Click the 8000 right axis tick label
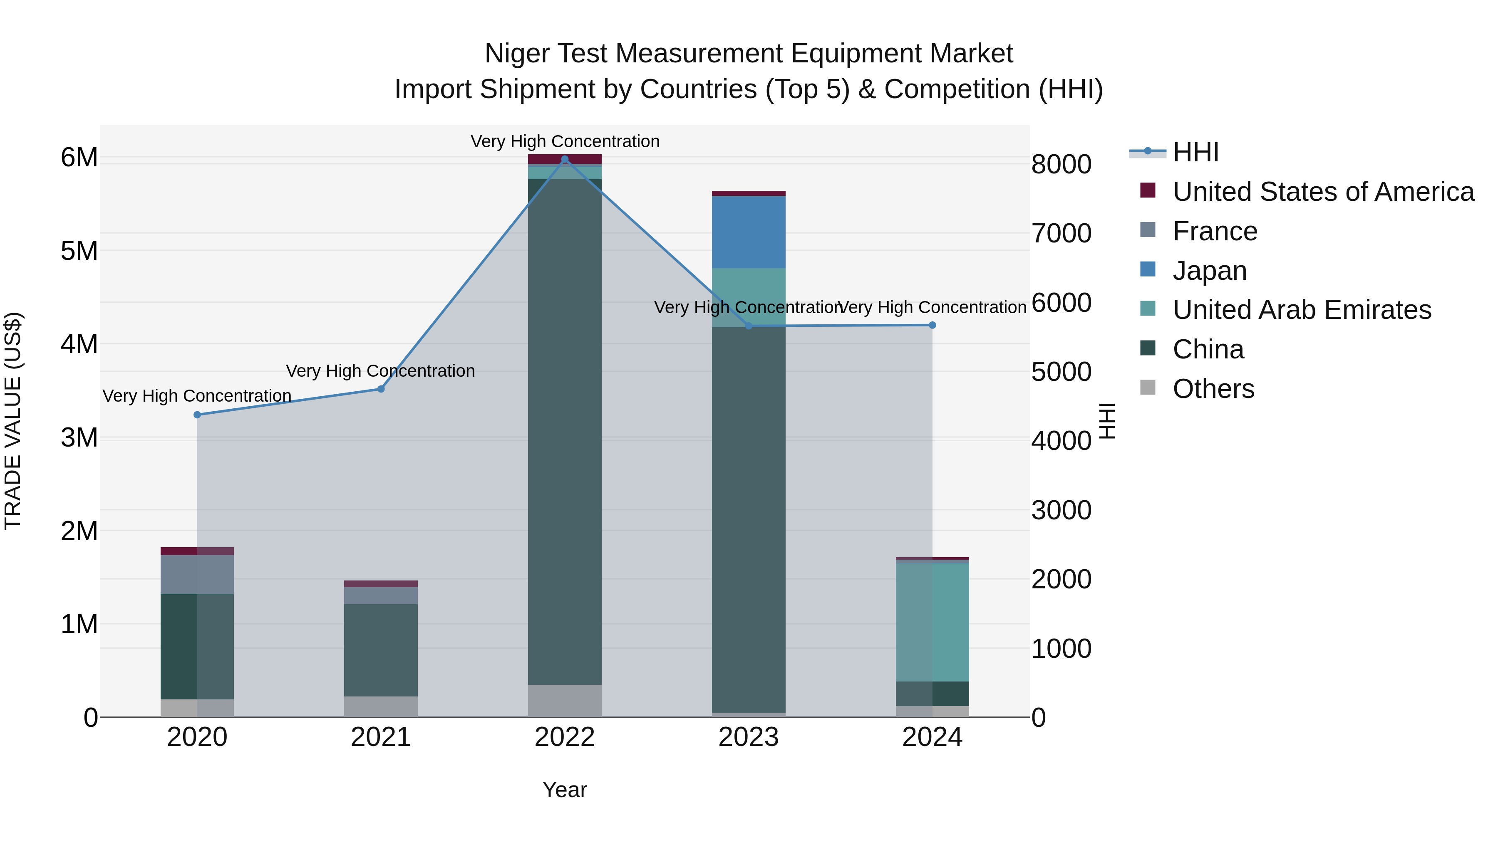Viewport: 1498px width, 842px height. 1061,164
